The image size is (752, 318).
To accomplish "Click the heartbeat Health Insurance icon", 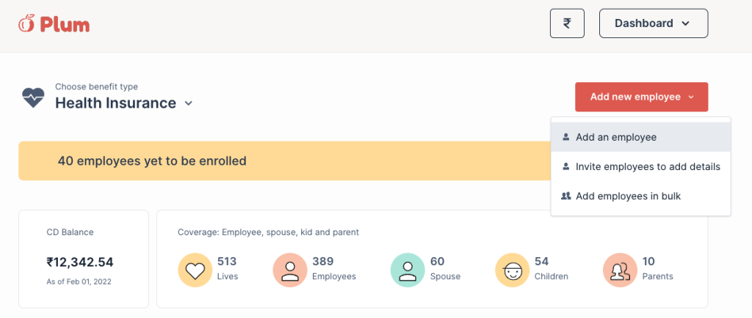I will [33, 97].
